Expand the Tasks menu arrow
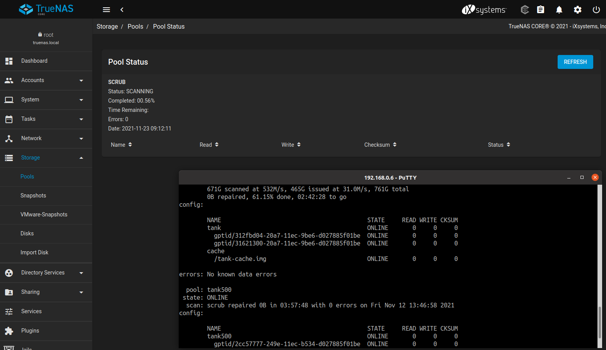This screenshot has height=350, width=606. (x=81, y=119)
